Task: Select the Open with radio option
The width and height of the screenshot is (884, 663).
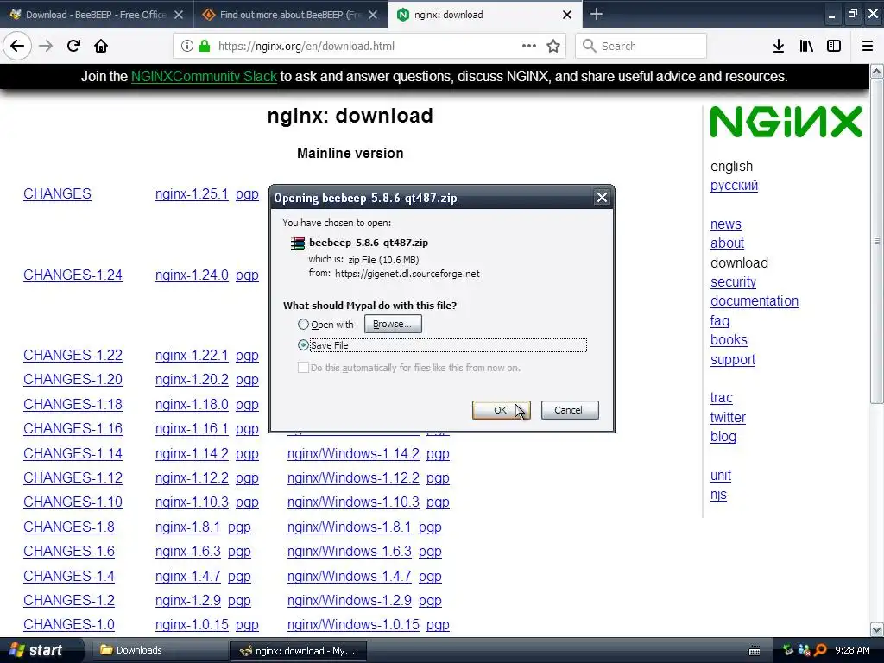Action: [303, 325]
